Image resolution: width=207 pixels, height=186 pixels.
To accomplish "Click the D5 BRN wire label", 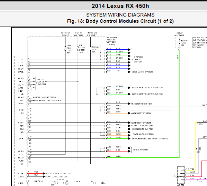I will 114,89.
